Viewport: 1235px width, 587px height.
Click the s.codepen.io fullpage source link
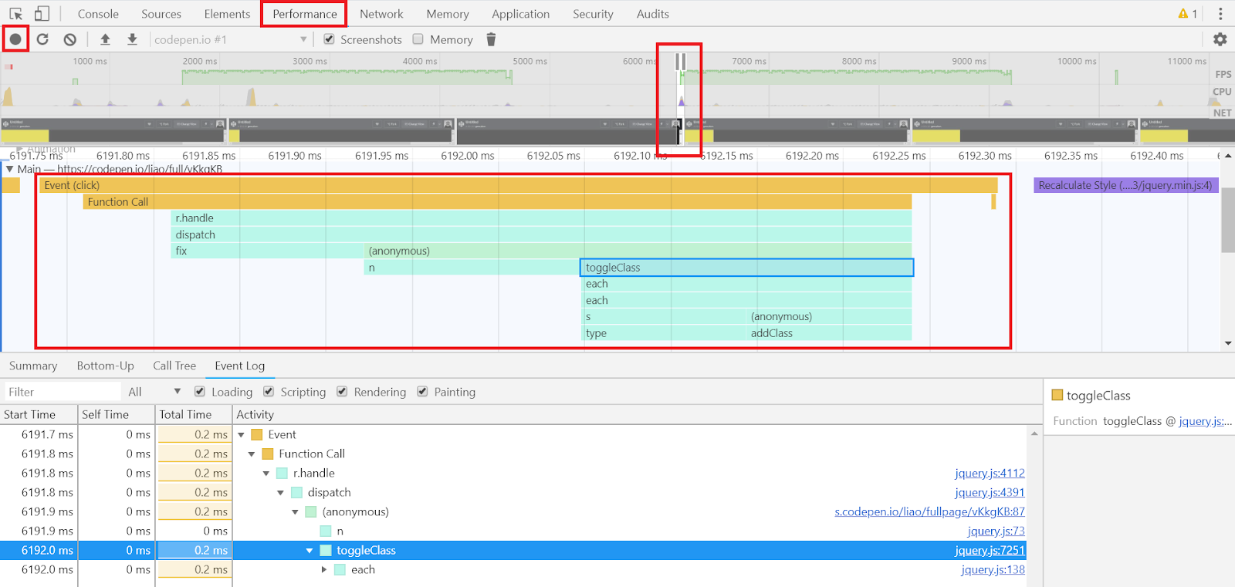929,512
